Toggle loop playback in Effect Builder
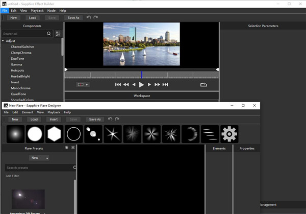Viewport: 306px width, 214px height. click(x=204, y=84)
